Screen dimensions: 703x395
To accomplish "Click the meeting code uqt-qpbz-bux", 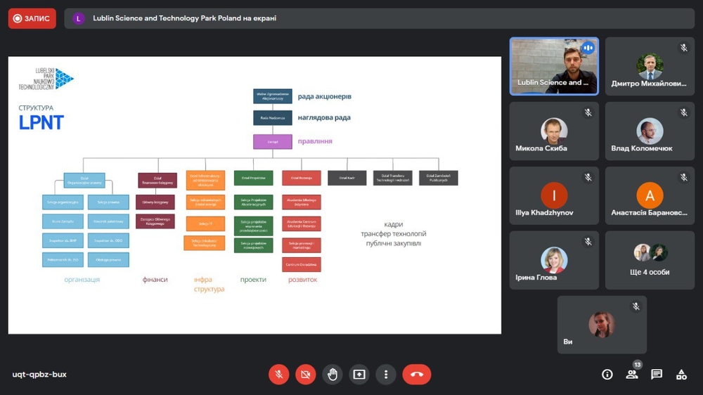I will point(39,375).
